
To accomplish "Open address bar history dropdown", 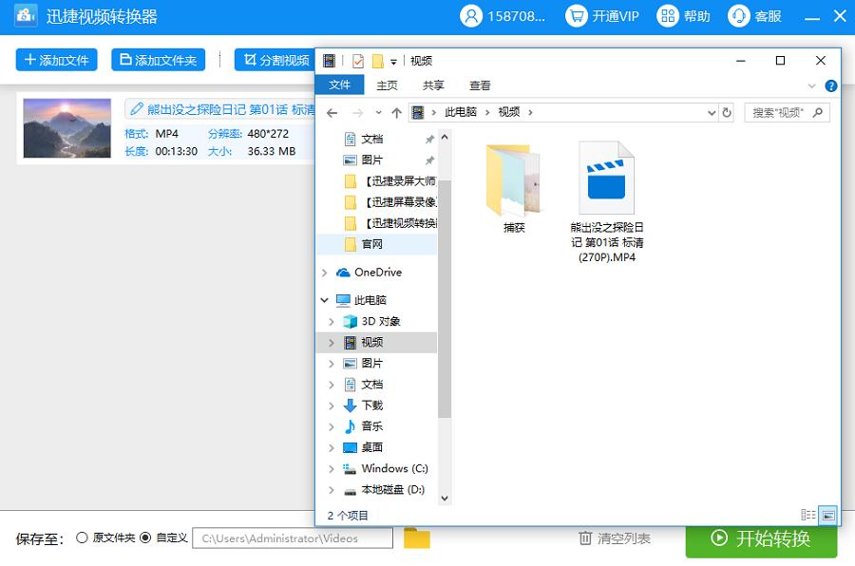I will pos(711,113).
